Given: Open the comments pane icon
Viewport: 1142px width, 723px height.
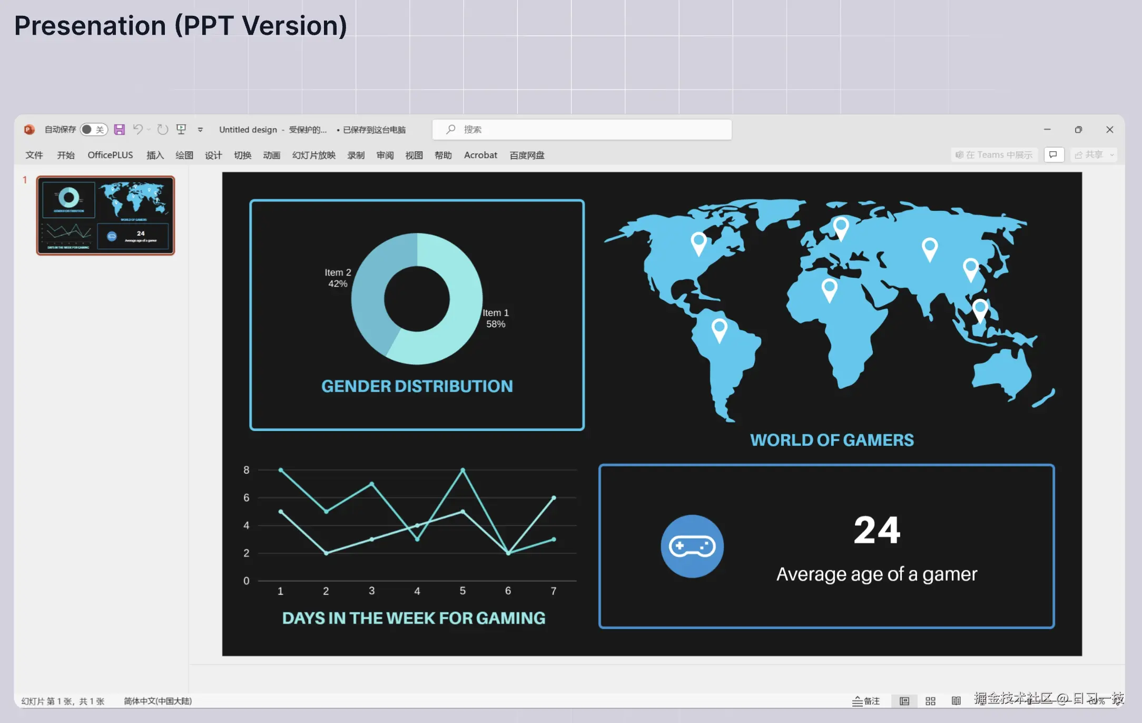Looking at the screenshot, I should pos(1053,155).
